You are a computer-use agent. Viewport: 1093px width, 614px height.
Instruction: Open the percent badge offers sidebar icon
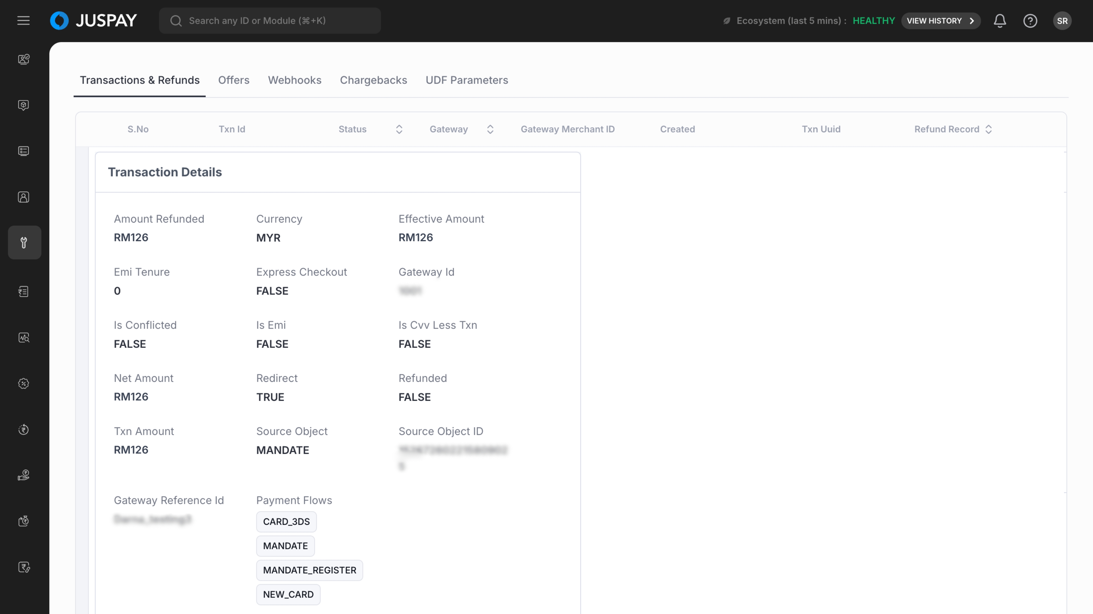coord(24,383)
